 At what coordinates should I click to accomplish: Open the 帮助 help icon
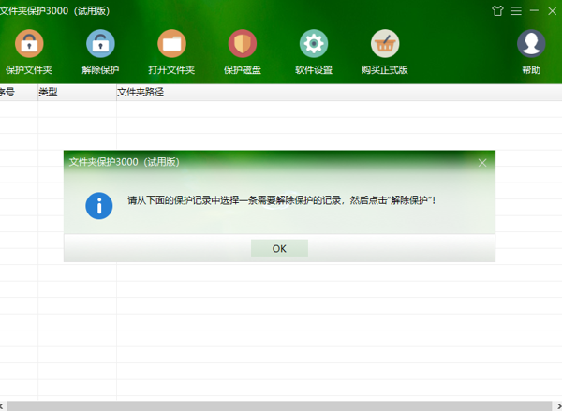click(x=531, y=44)
